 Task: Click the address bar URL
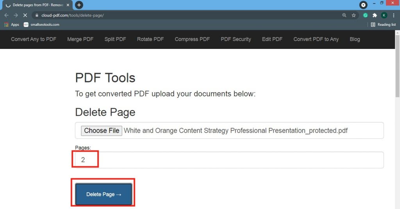coord(72,15)
